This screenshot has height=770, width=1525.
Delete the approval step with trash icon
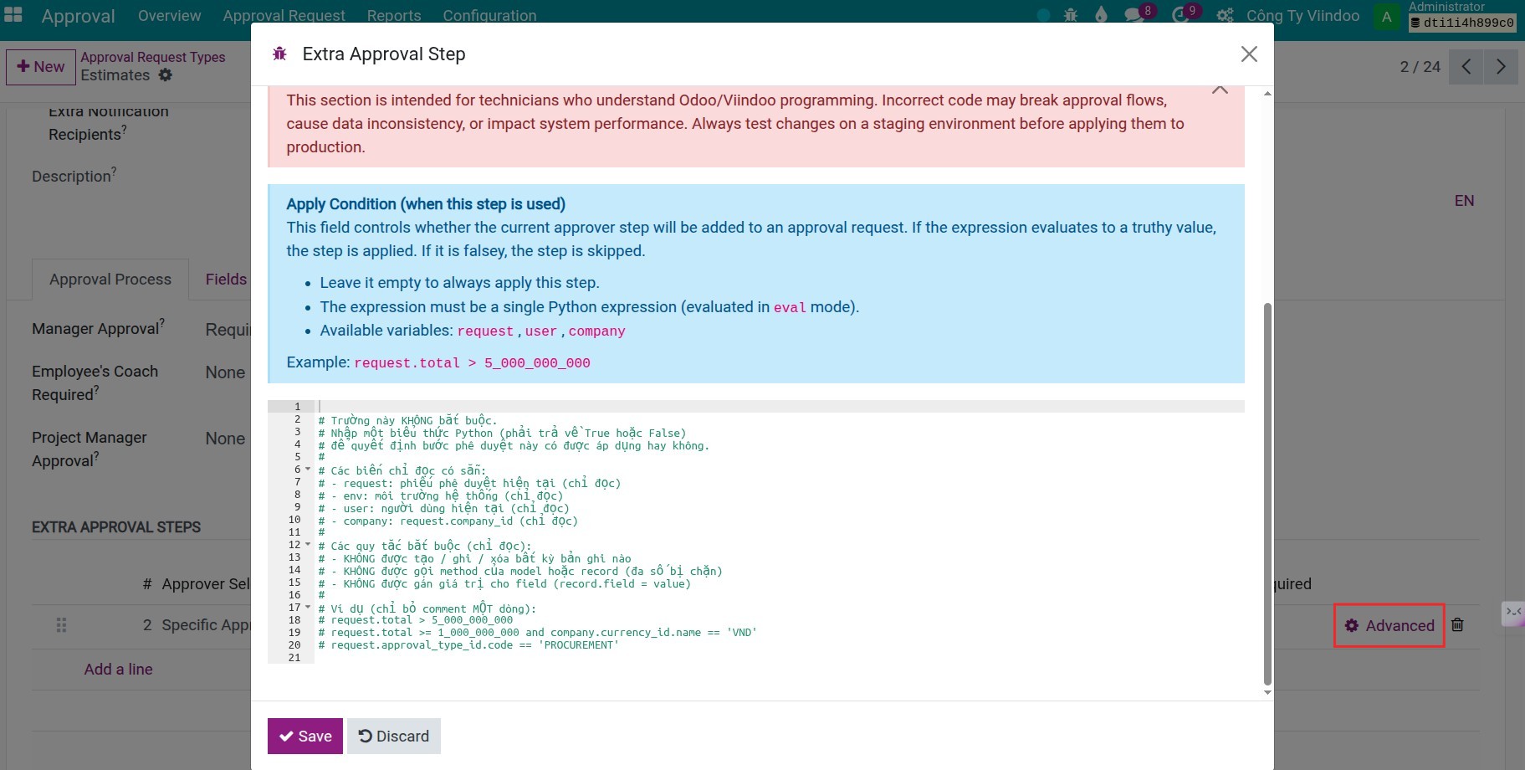point(1457,625)
